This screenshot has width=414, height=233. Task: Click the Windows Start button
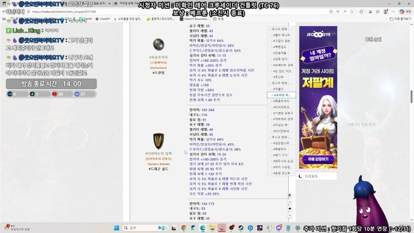pyautogui.click(x=116, y=228)
